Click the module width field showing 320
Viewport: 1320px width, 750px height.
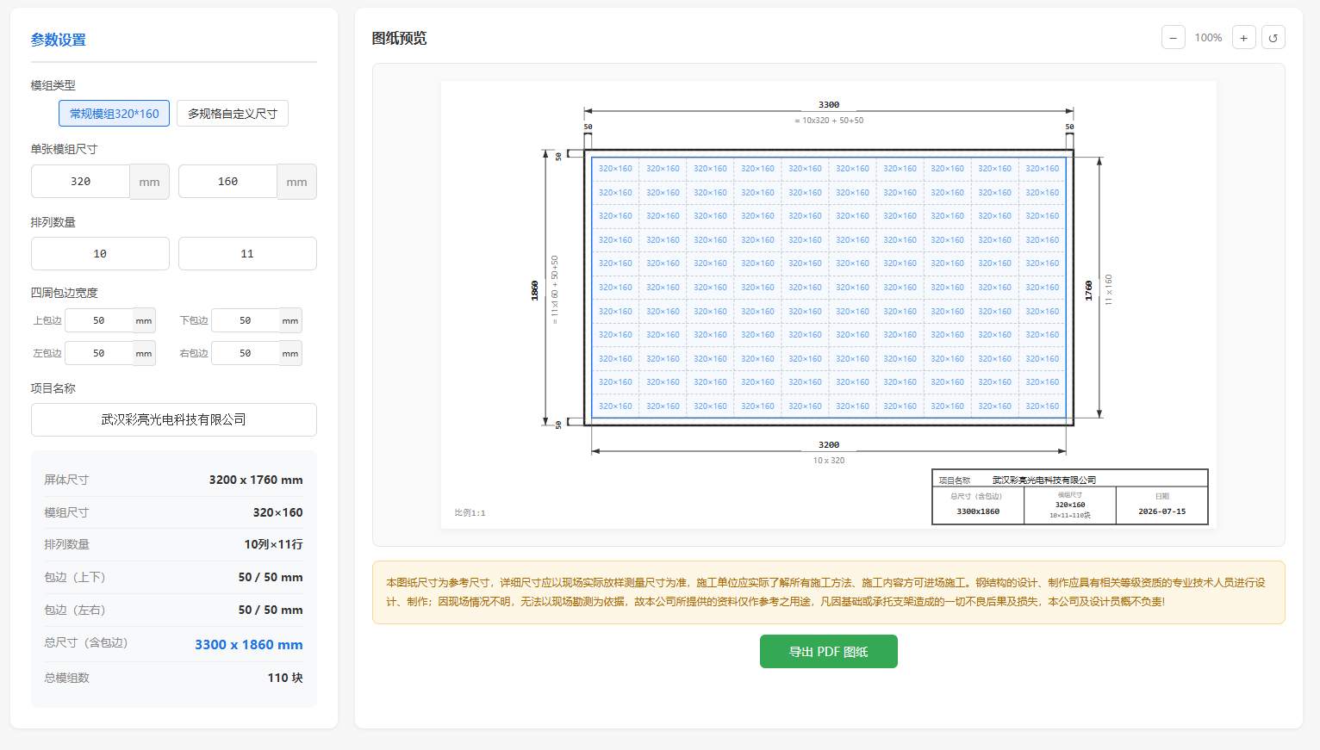(81, 182)
